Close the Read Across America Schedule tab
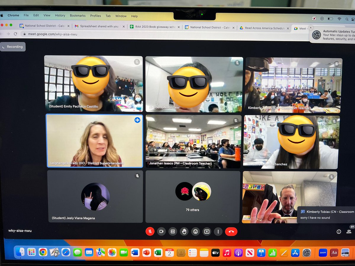 [x=288, y=28]
